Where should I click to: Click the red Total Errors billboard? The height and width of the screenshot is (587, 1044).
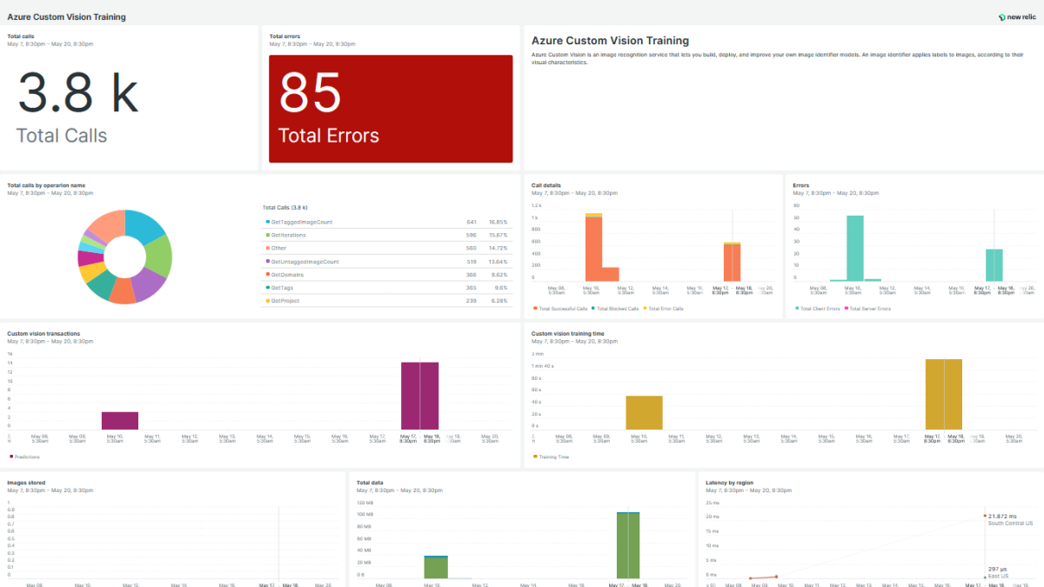391,109
